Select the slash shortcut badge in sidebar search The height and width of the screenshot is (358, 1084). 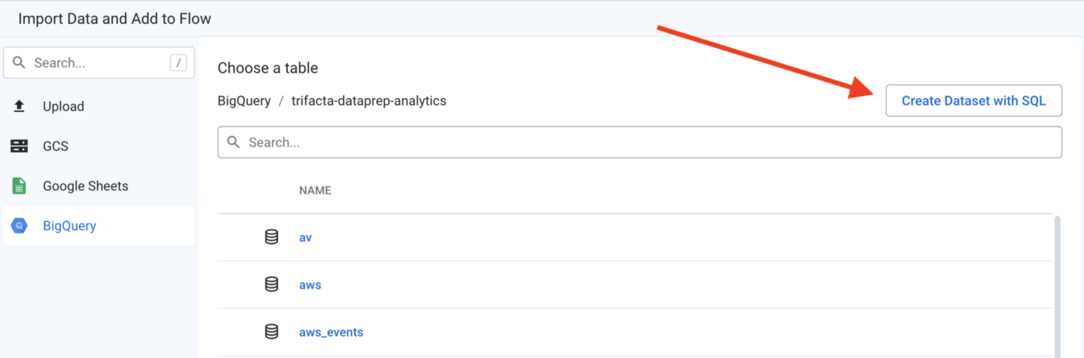pos(179,63)
